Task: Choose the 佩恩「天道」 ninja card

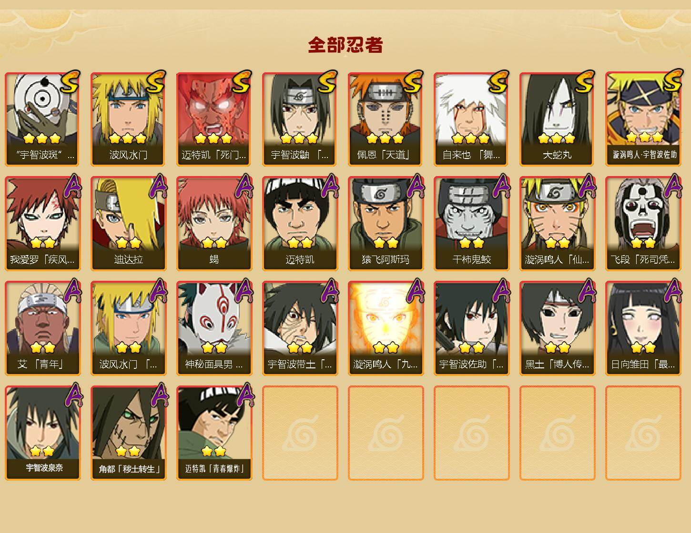Action: (x=386, y=119)
